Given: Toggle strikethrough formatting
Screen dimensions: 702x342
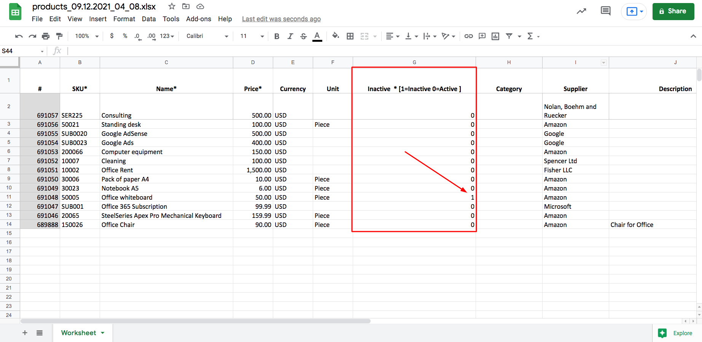Looking at the screenshot, I should click(303, 36).
